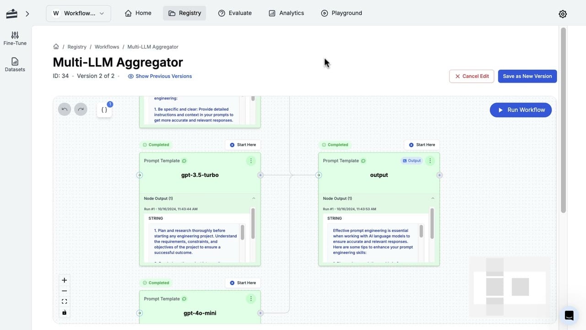Click output connector of gpt-4o-mini node
The width and height of the screenshot is (586, 330).
click(x=260, y=313)
